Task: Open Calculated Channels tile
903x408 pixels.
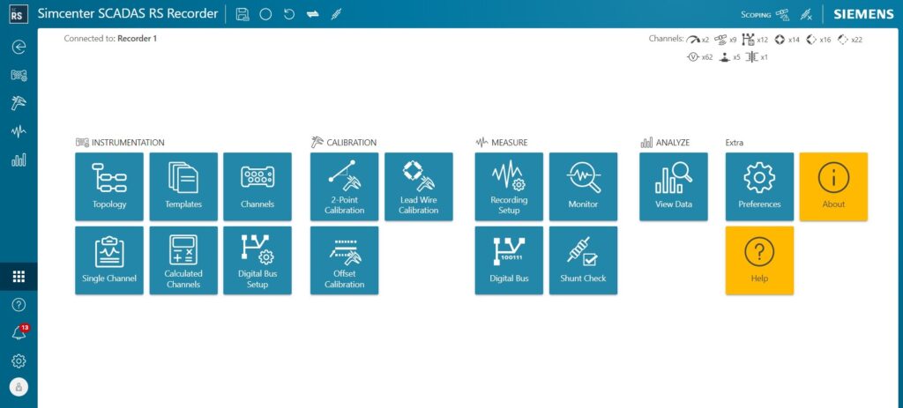Action: [183, 260]
